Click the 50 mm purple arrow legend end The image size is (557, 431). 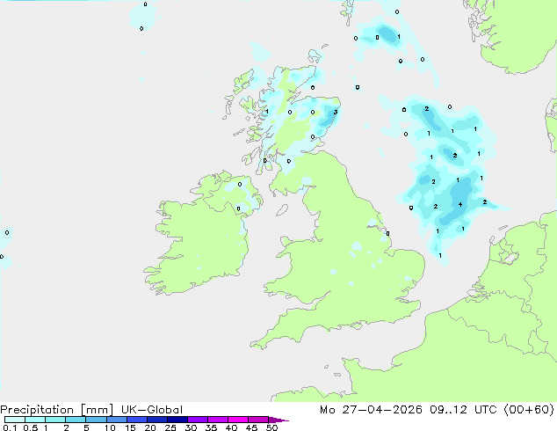click(278, 420)
